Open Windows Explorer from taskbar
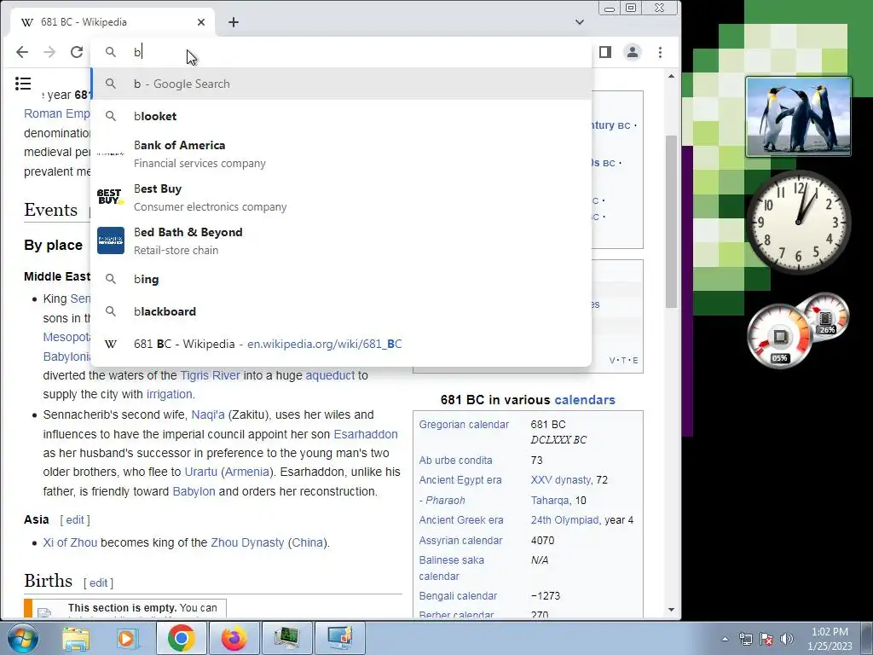The image size is (873, 655). (76, 638)
